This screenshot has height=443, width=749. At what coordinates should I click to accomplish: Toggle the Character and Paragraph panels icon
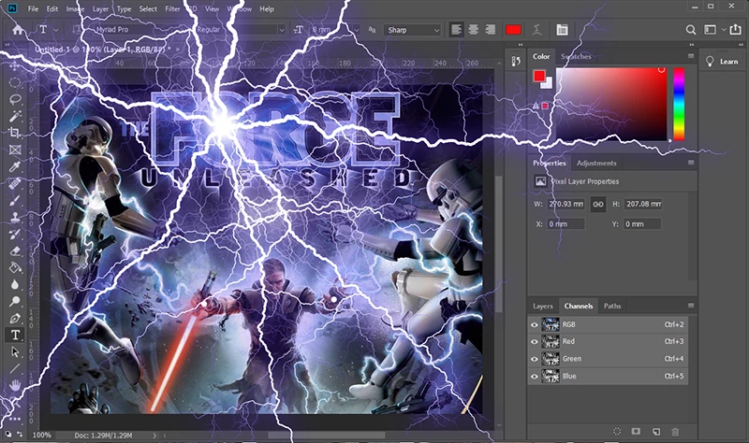pos(563,30)
